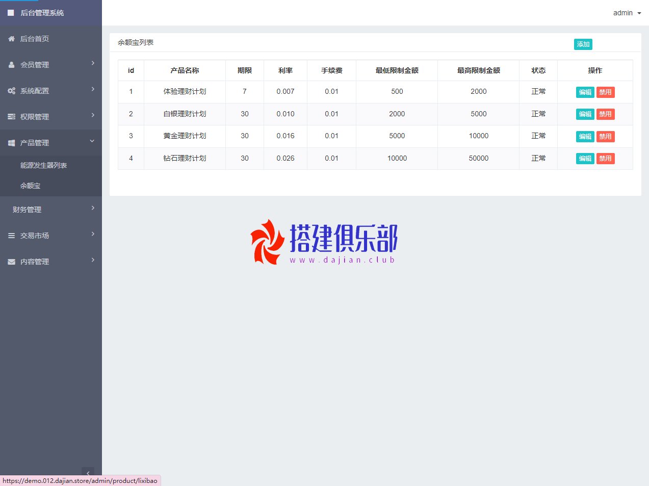Expand the 系统配置 chevron

[93, 89]
